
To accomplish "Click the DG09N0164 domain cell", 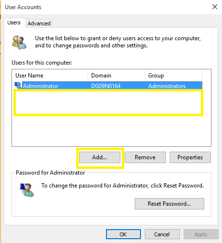I will pos(106,86).
